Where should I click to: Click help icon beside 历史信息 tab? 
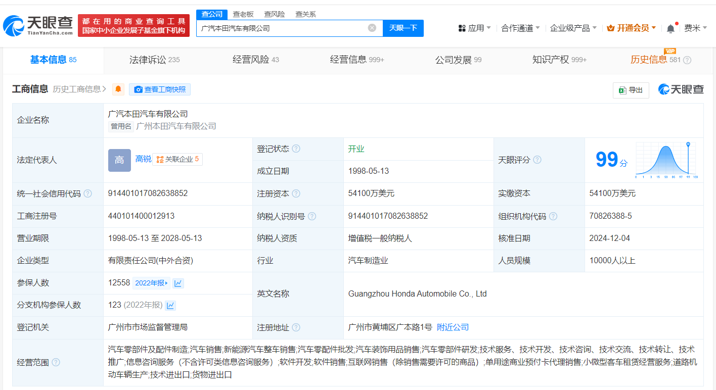click(687, 60)
